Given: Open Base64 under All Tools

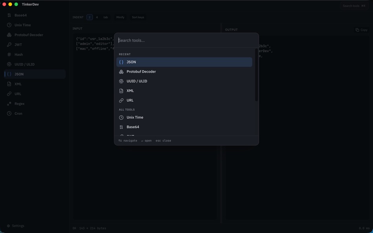Looking at the screenshot, I should [184, 127].
